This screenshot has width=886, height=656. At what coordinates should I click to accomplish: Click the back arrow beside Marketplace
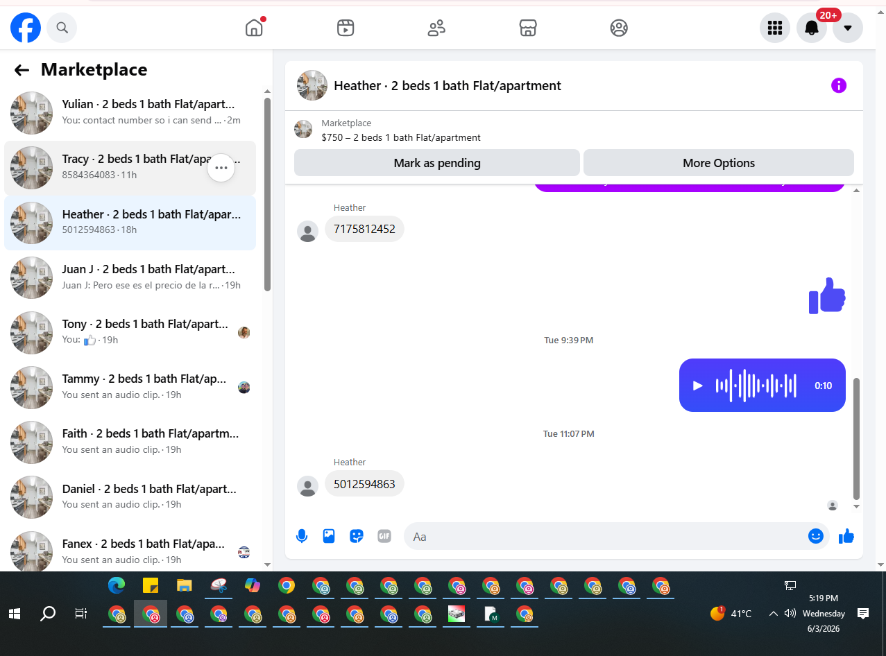[22, 70]
